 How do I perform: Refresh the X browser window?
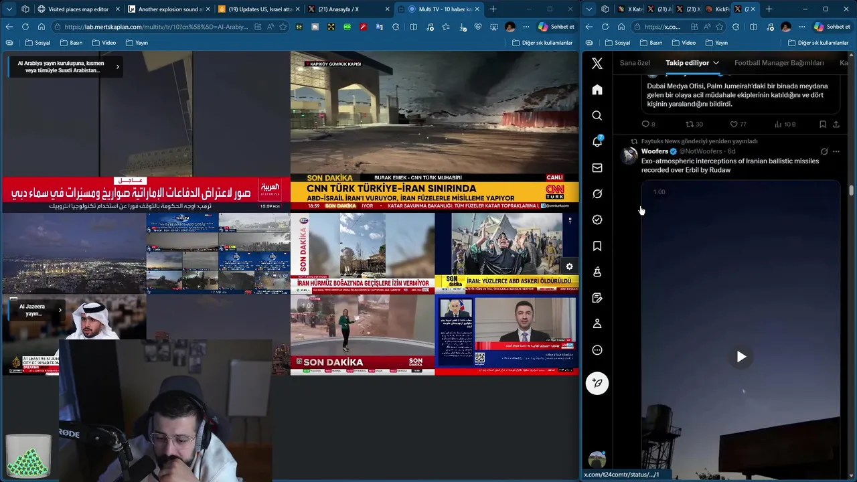coord(605,27)
